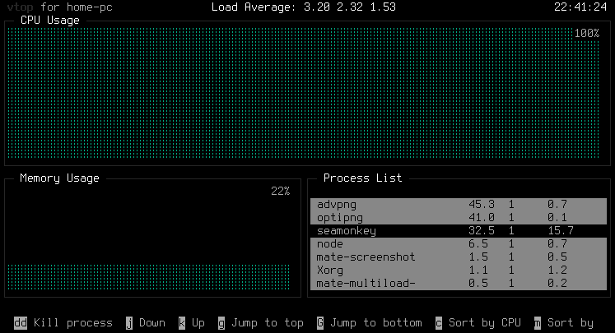Image resolution: width=615 pixels, height=333 pixels.
Task: Click the CPU Usage panel title
Action: (50, 21)
